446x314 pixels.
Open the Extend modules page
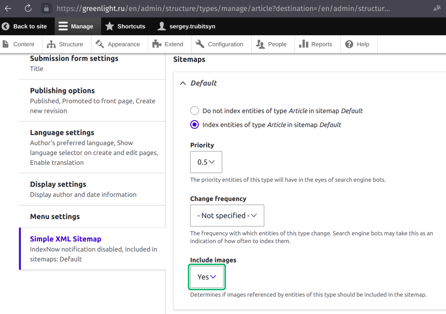pos(169,44)
